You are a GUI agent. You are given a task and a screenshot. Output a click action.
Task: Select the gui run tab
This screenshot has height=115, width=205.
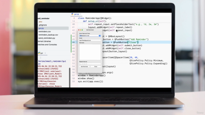click(x=42, y=53)
